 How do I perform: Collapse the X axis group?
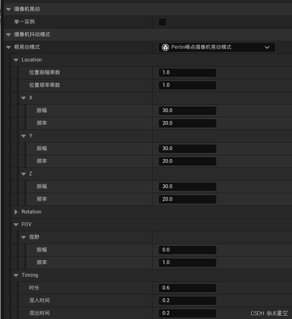pos(23,98)
